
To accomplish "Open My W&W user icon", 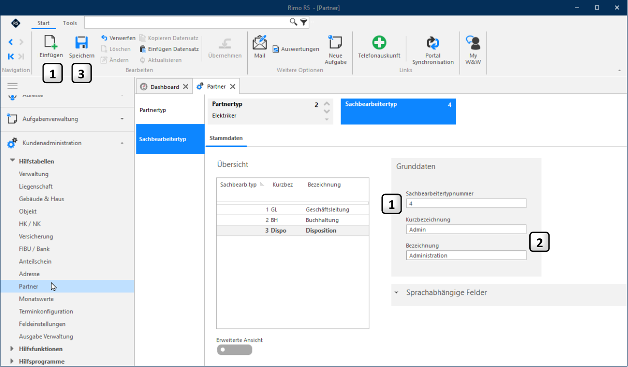I will [x=473, y=43].
